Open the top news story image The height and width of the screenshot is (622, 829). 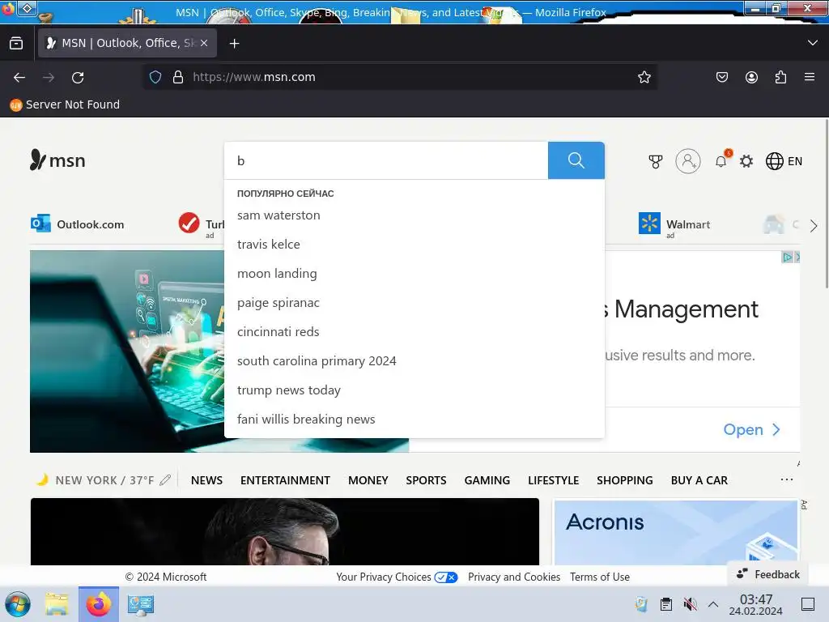(x=285, y=531)
